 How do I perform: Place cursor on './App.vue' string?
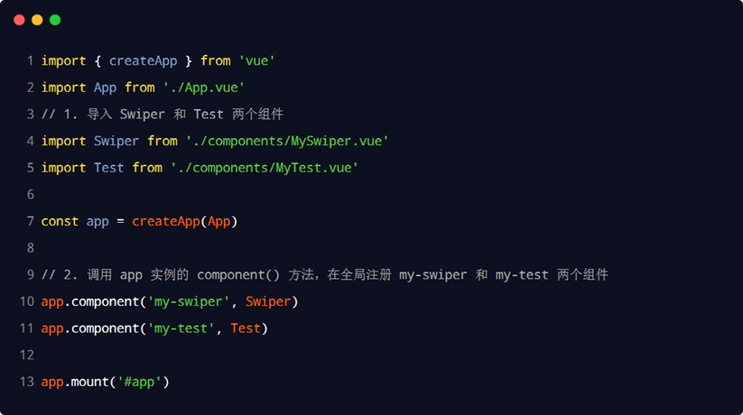(204, 88)
